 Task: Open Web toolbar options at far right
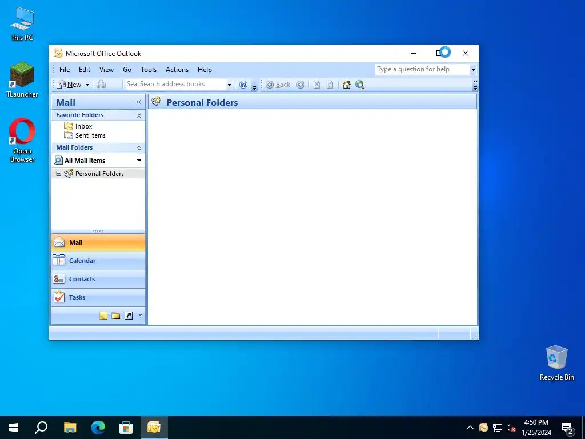pos(475,86)
